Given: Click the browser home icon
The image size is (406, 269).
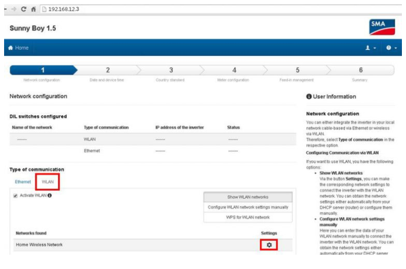Looking at the screenshot, I should (33, 9).
